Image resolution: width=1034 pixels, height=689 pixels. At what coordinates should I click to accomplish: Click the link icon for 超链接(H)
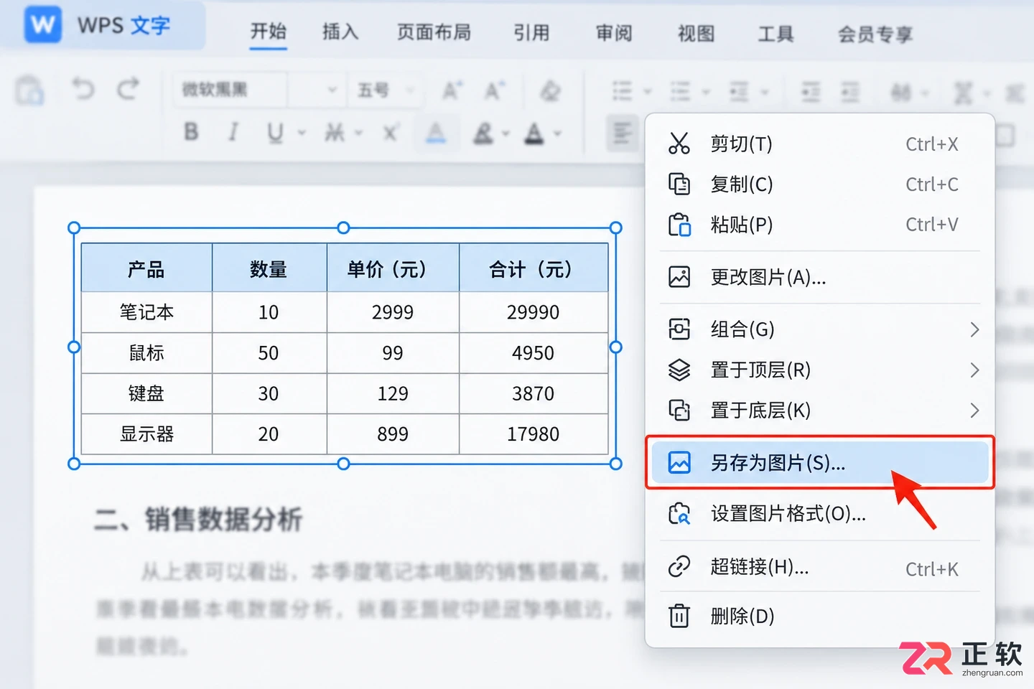pyautogui.click(x=679, y=567)
